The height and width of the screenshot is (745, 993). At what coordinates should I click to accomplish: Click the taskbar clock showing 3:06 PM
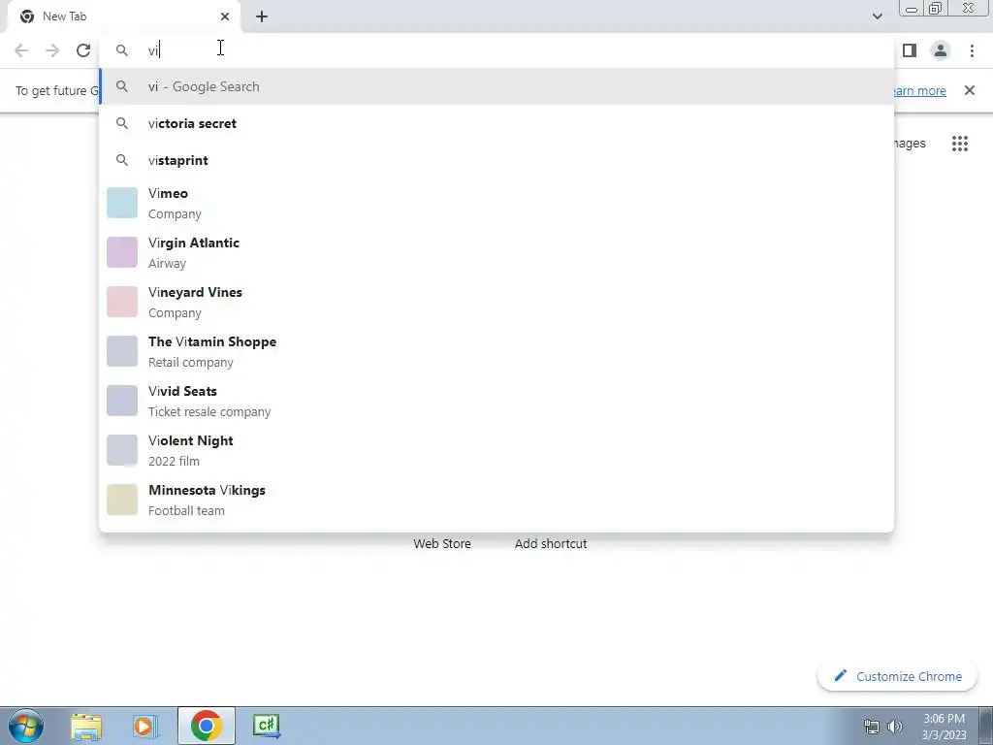[944, 727]
